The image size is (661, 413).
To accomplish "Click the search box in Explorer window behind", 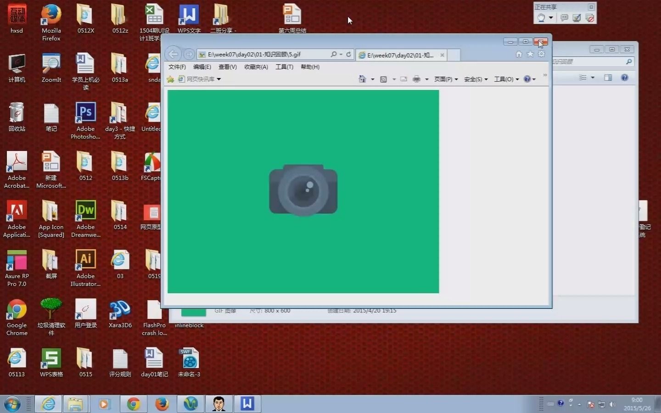I will coord(593,61).
